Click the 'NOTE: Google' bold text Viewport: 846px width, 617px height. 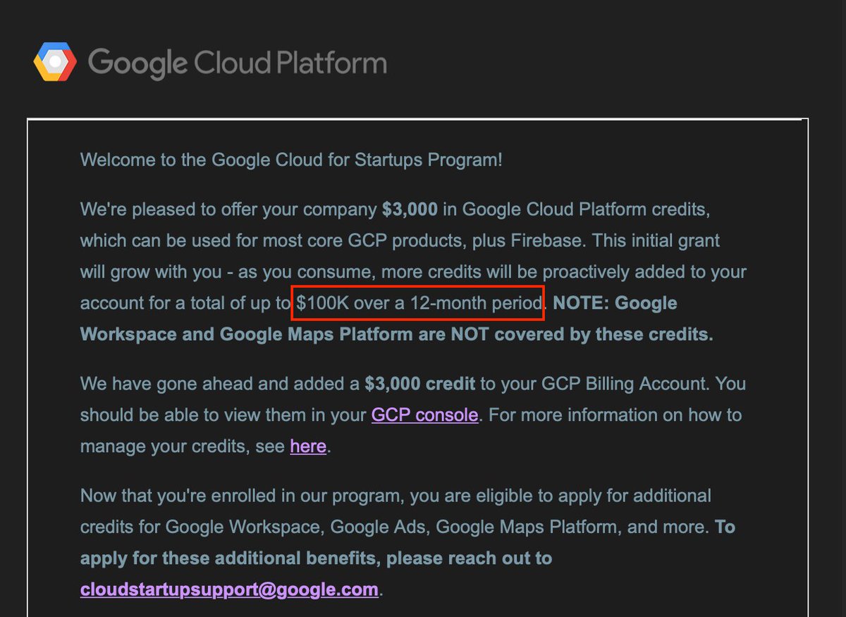615,304
